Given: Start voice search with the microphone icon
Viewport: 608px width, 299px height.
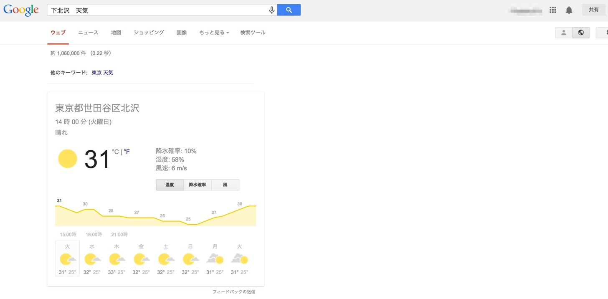Looking at the screenshot, I should [x=271, y=10].
